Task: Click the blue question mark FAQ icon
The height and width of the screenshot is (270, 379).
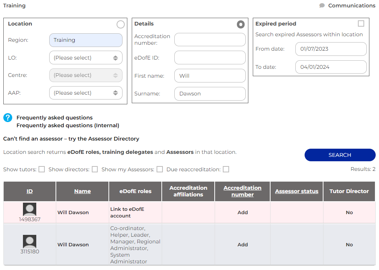Action: point(8,118)
